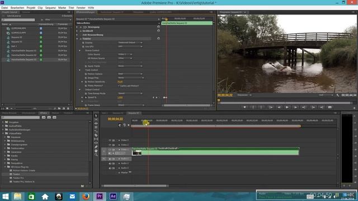Open the Image Prep dropdown
Viewport: 358px width, 201px height.
[131, 78]
